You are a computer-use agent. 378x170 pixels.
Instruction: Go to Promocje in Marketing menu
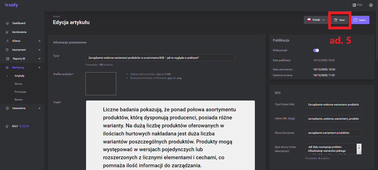click(20, 92)
